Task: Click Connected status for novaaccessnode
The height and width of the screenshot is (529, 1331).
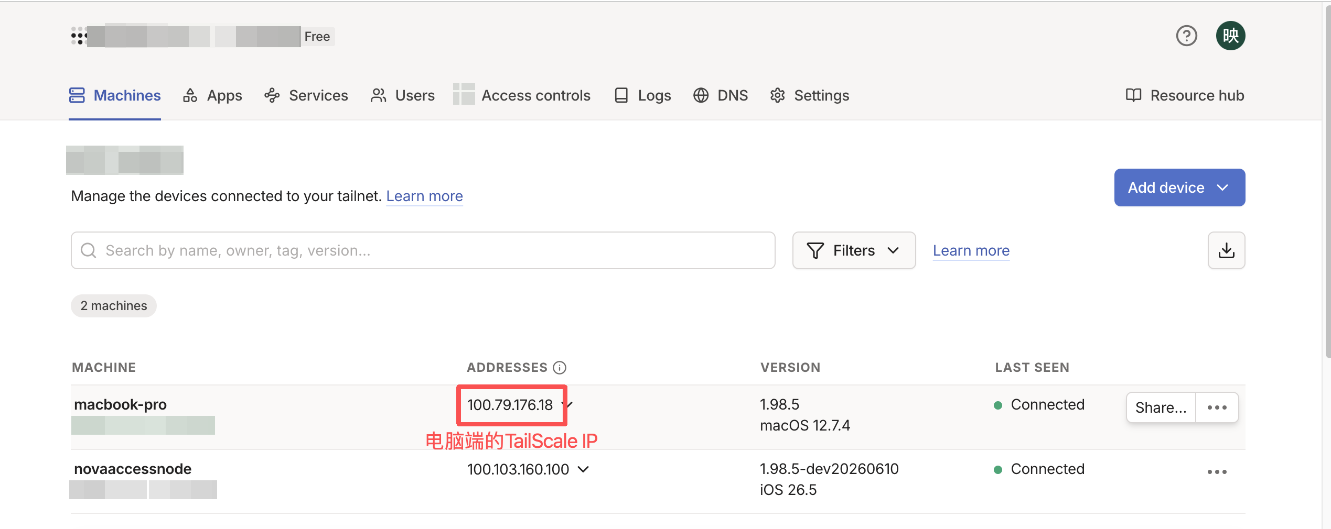Action: [x=1039, y=469]
